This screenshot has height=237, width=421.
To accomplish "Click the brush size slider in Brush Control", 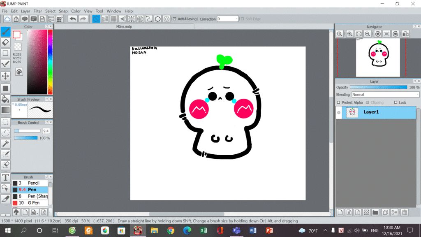I will click(x=27, y=131).
